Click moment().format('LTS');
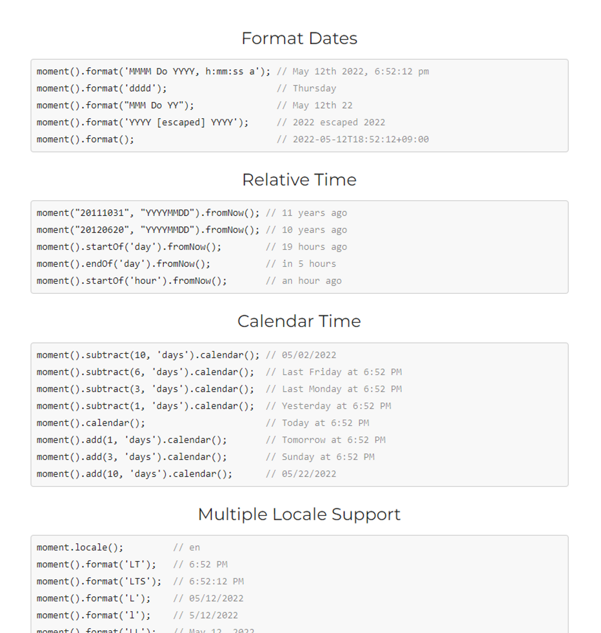The image size is (601, 633). [x=99, y=581]
